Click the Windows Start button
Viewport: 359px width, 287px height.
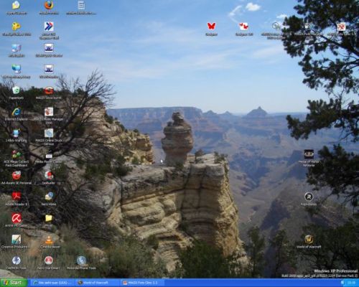coord(14,283)
